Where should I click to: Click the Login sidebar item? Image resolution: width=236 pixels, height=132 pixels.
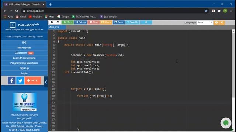(24, 73)
